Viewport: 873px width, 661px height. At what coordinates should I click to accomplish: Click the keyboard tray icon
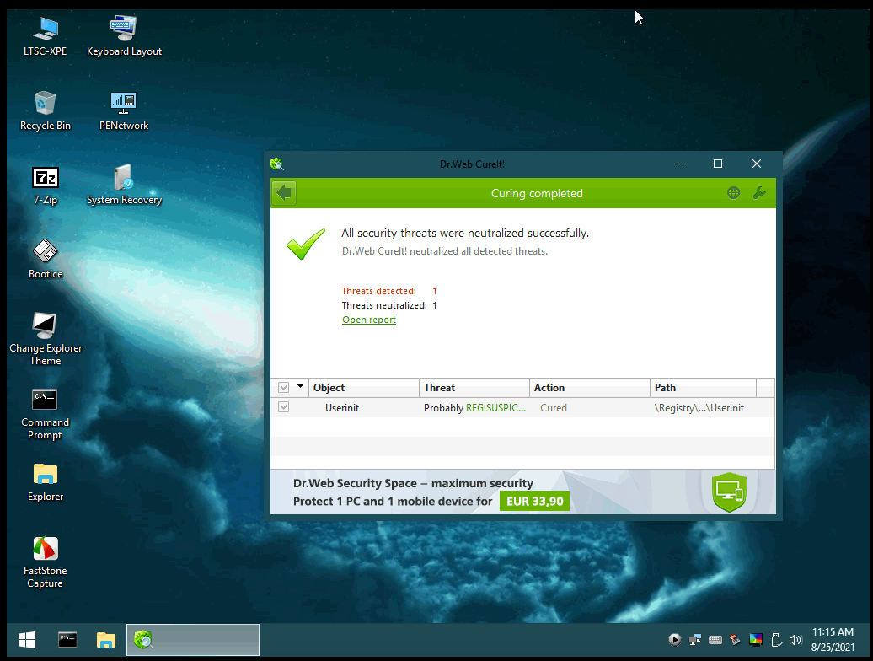(x=715, y=640)
